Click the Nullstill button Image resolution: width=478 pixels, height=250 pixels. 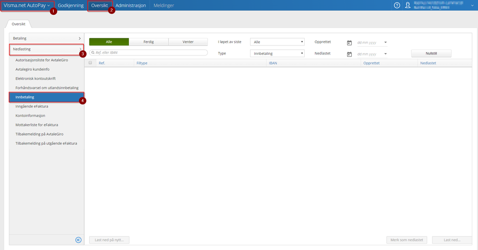[431, 54]
